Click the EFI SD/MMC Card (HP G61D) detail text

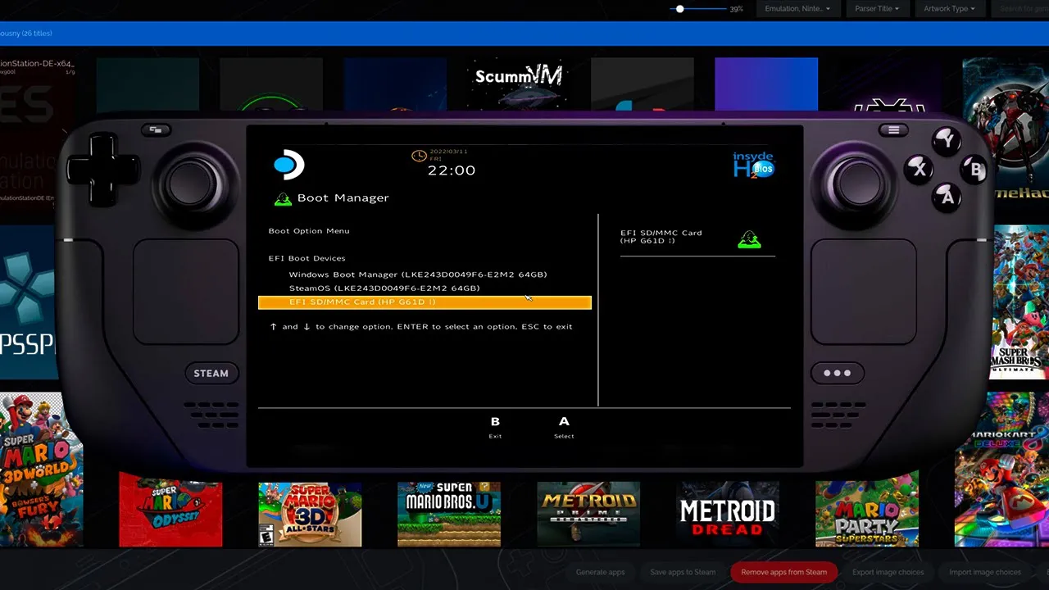tap(661, 237)
